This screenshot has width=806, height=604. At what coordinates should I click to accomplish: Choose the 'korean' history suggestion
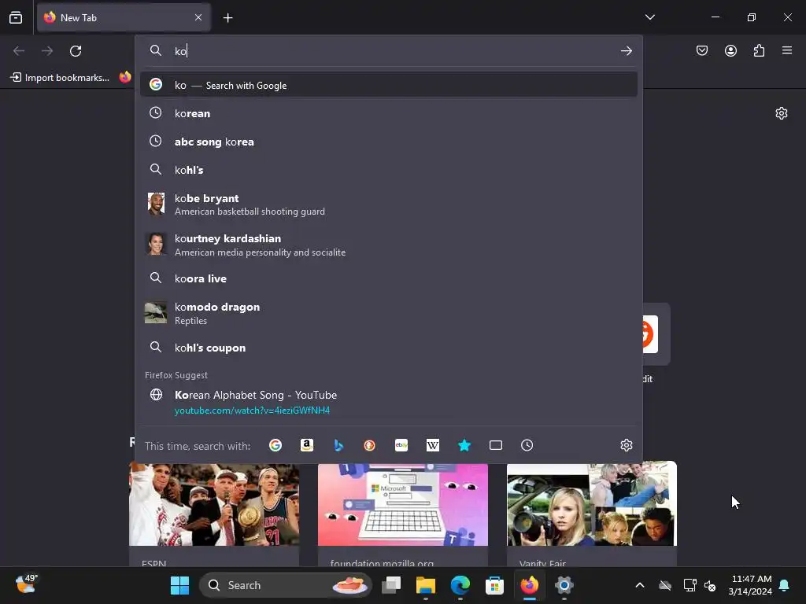coord(389,113)
